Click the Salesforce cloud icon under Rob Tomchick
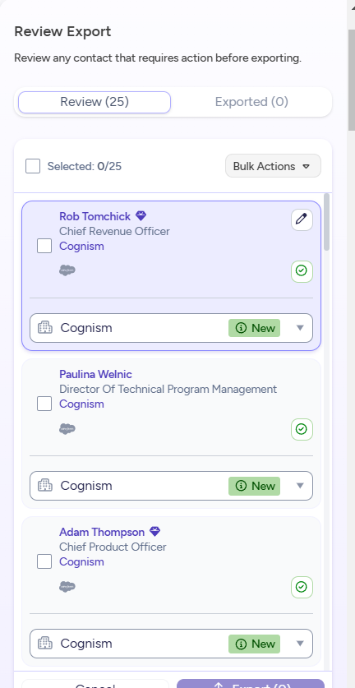 tap(67, 270)
